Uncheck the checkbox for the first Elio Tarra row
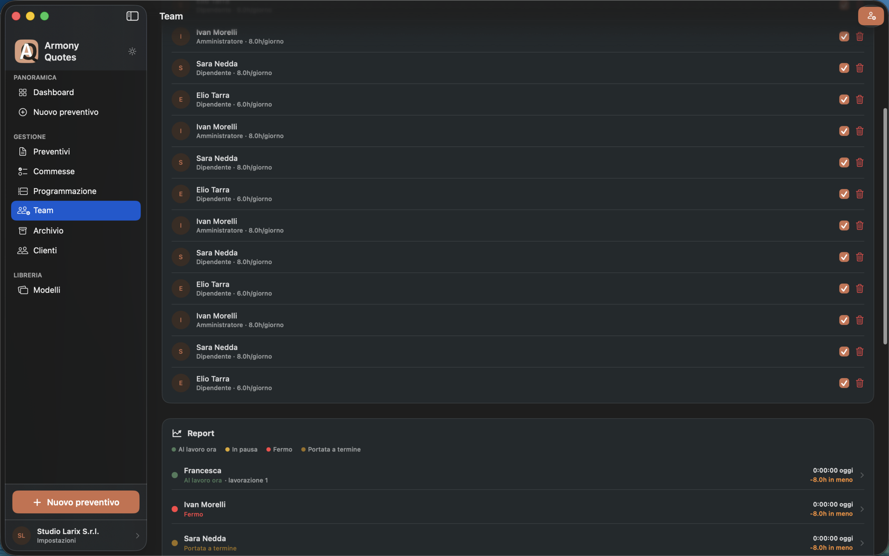889x556 pixels. pos(844,99)
